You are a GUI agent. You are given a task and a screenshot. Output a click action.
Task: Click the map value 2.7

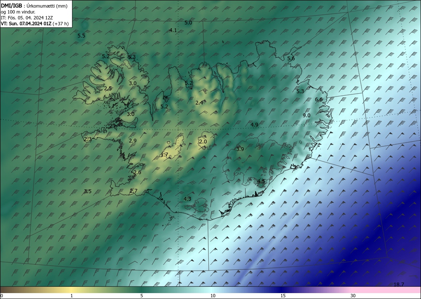pyautogui.click(x=133, y=191)
